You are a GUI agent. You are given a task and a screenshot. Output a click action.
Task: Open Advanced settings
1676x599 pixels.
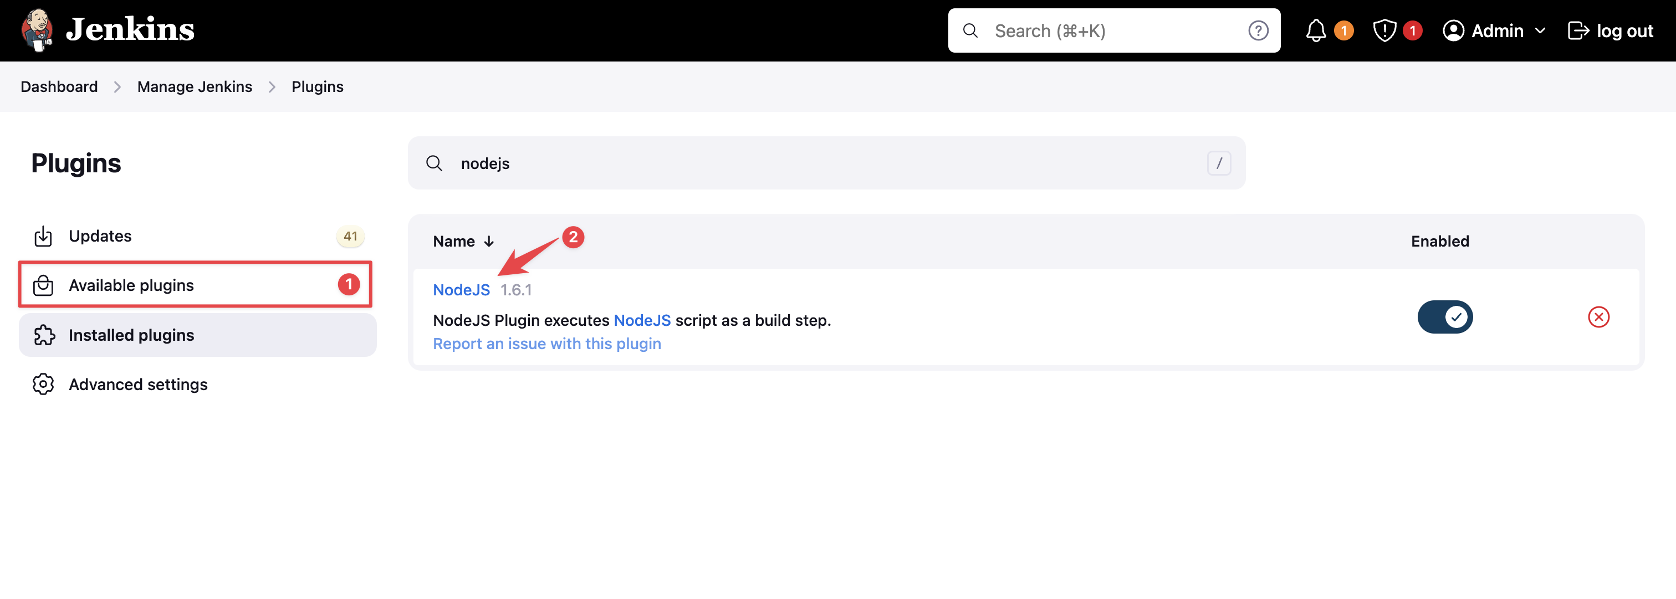[138, 385]
